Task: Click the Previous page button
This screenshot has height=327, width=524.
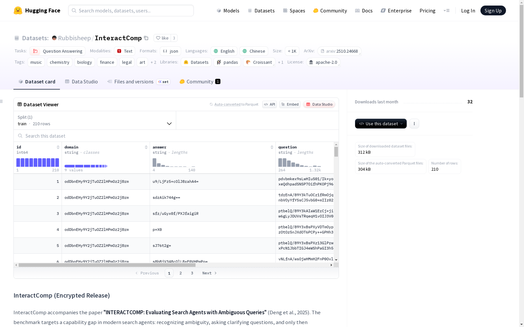Action: (147, 273)
